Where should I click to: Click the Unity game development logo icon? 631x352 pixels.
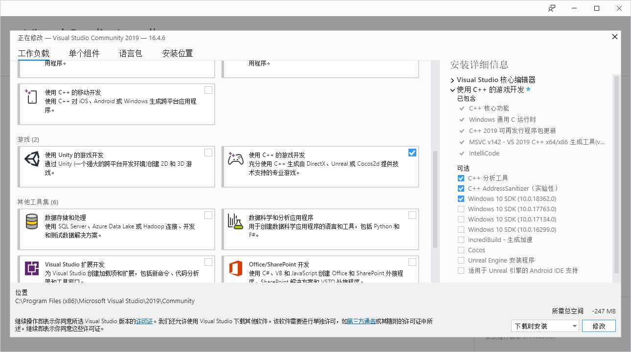(x=32, y=159)
